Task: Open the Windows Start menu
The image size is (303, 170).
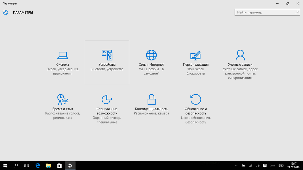Action: (x=5, y=165)
